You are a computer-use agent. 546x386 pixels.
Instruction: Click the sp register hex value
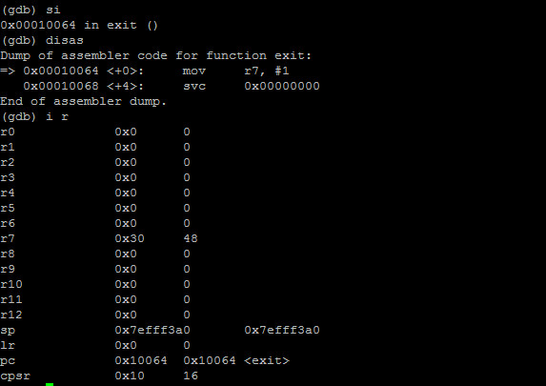[x=152, y=330]
